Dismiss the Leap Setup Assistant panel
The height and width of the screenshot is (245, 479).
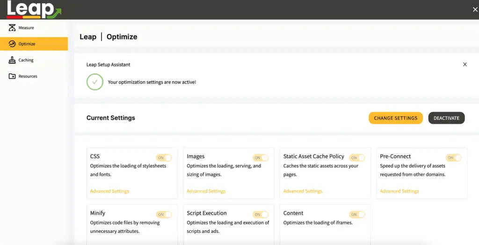(464, 64)
